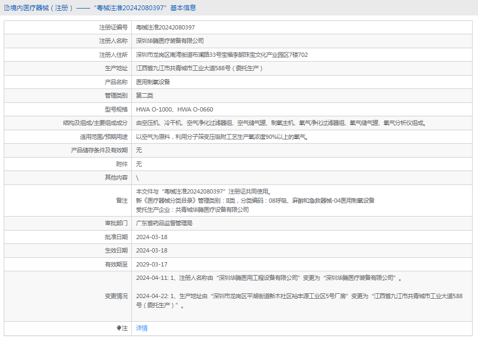Select 广东省药品监督管理局 value
Image resolution: width=478 pixels, height=341 pixels.
tap(165, 223)
